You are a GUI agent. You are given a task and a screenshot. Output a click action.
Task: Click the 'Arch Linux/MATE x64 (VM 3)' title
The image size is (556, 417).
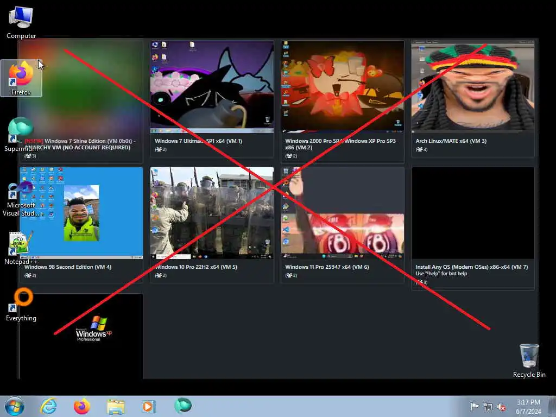coord(451,141)
